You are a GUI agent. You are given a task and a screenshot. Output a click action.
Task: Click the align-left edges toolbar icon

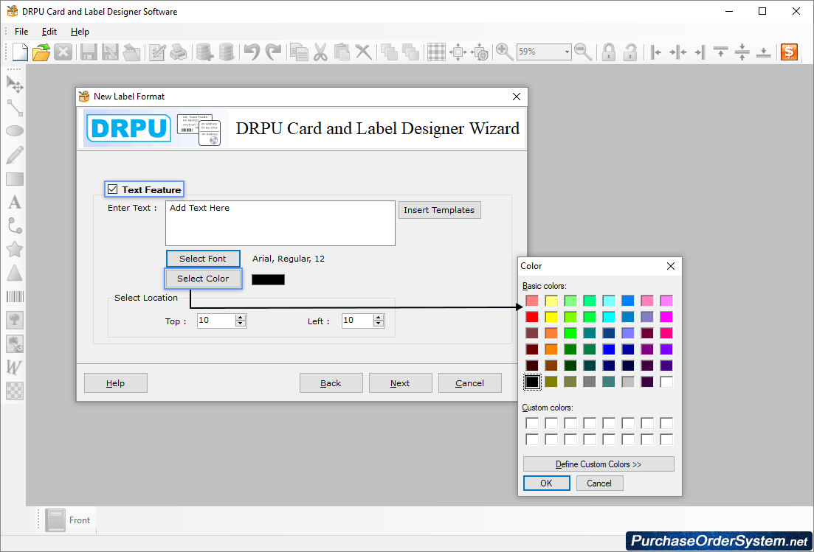655,52
